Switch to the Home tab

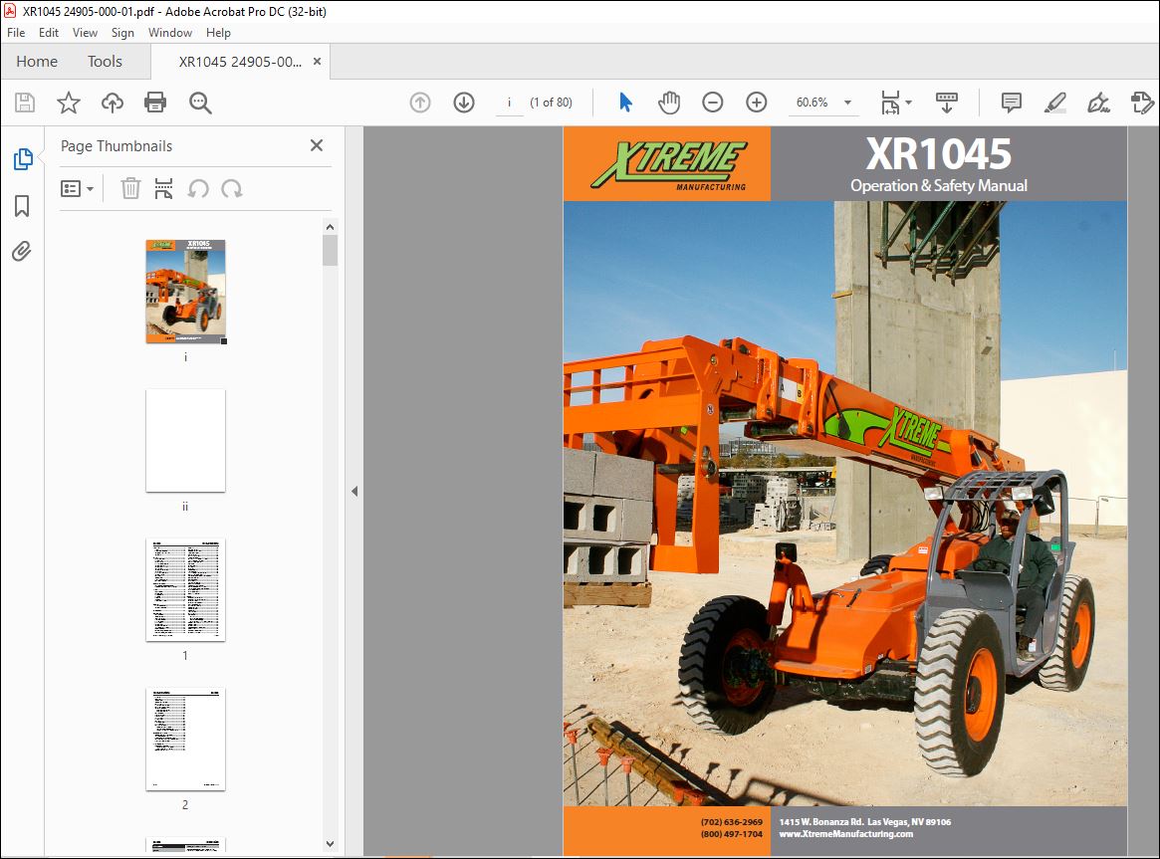[x=37, y=62]
